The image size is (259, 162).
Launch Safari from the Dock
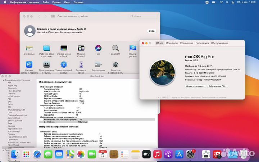tap(37, 154)
